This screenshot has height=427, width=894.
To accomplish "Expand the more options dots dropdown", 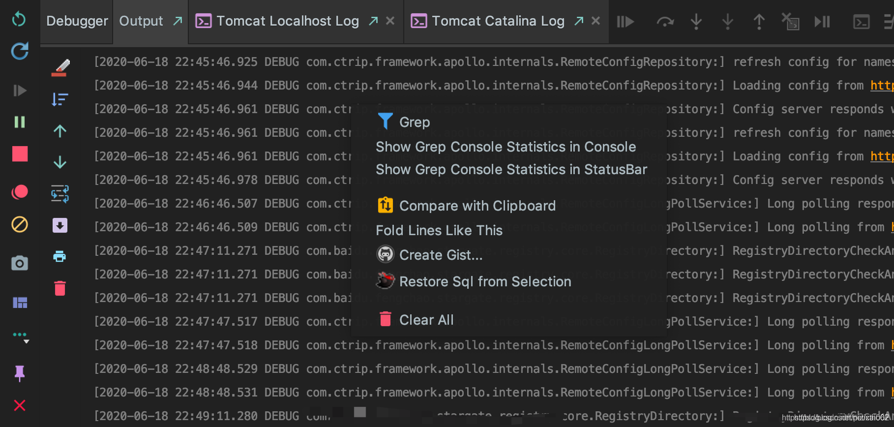I will click(x=21, y=336).
